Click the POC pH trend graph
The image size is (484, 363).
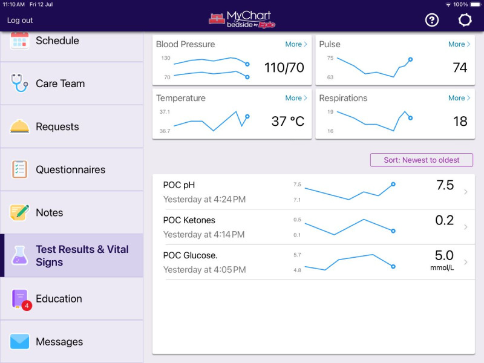[x=350, y=192]
